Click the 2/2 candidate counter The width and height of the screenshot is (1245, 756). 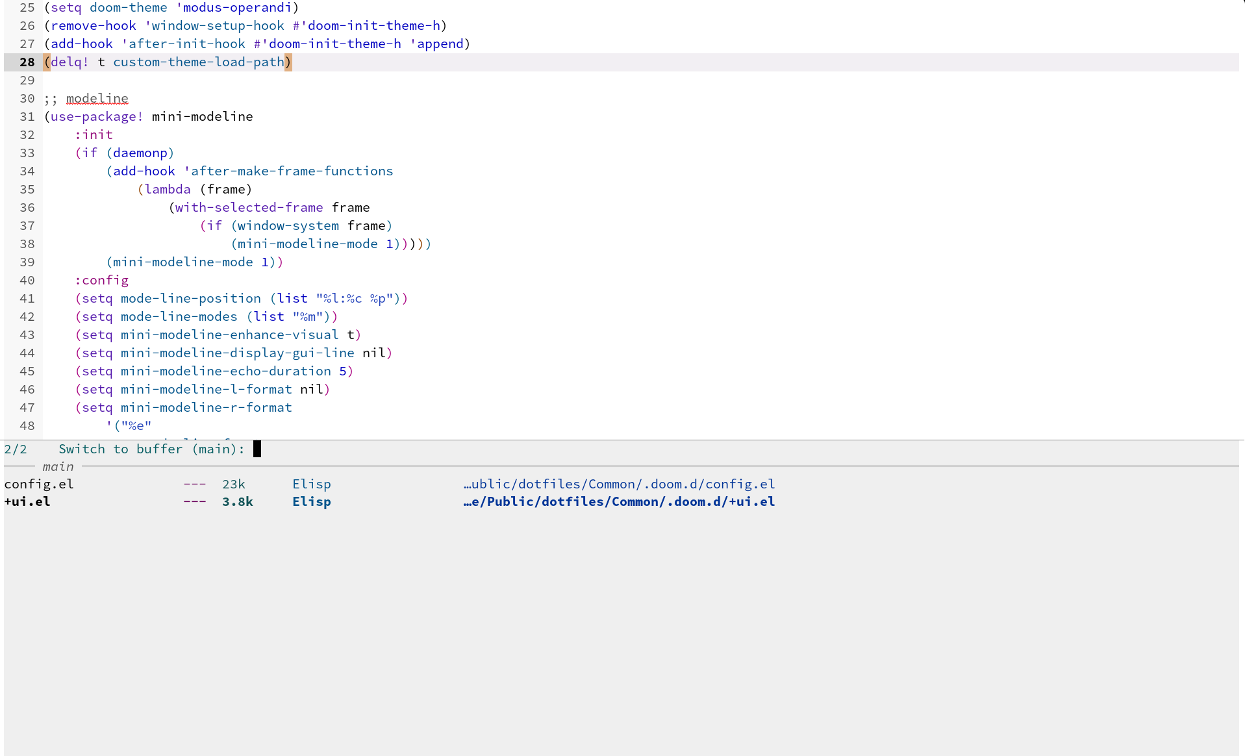coord(16,449)
